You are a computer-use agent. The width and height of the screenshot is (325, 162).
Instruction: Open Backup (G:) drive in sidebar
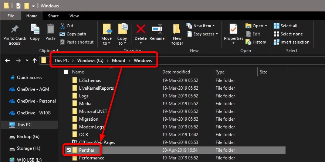click(x=24, y=137)
